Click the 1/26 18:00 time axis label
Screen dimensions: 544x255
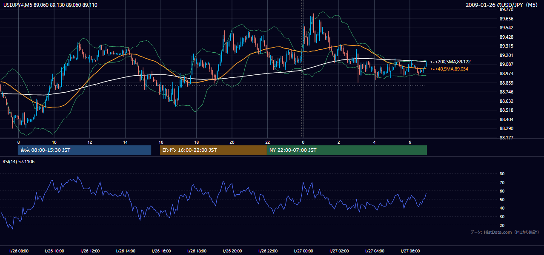pos(196,251)
